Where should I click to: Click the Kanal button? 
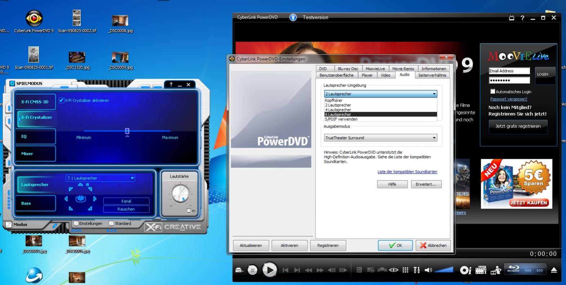[126, 201]
